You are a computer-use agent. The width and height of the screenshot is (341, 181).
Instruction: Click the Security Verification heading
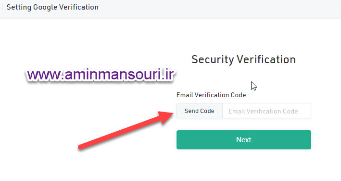243,59
